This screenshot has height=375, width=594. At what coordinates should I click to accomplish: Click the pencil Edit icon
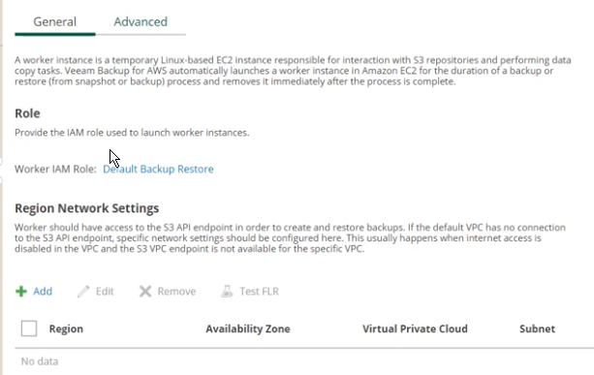(x=83, y=292)
